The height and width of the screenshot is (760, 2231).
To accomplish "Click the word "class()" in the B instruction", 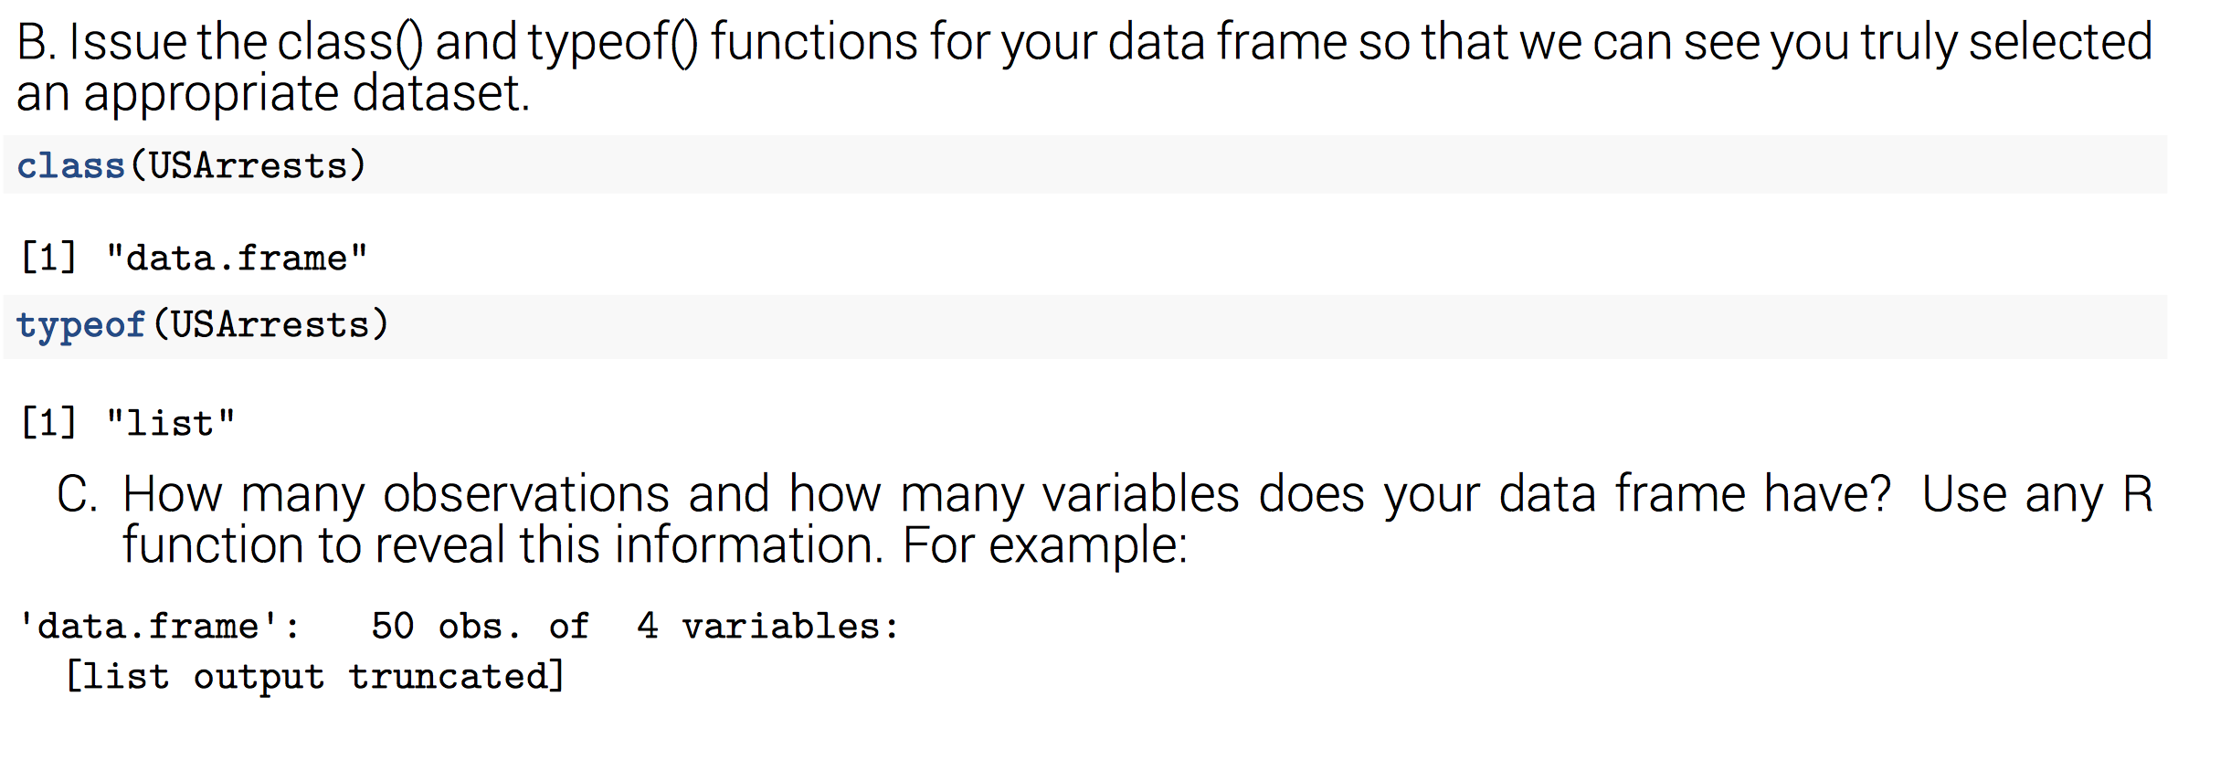I will click(350, 42).
